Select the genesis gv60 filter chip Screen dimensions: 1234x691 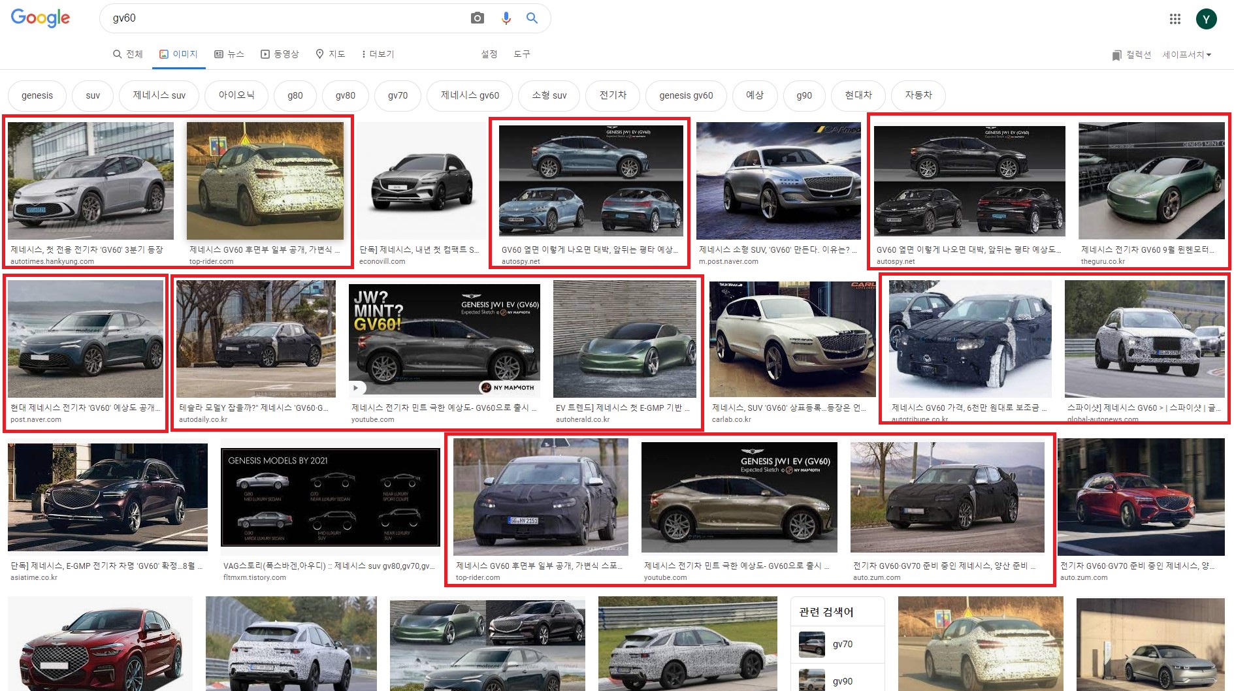pyautogui.click(x=686, y=95)
